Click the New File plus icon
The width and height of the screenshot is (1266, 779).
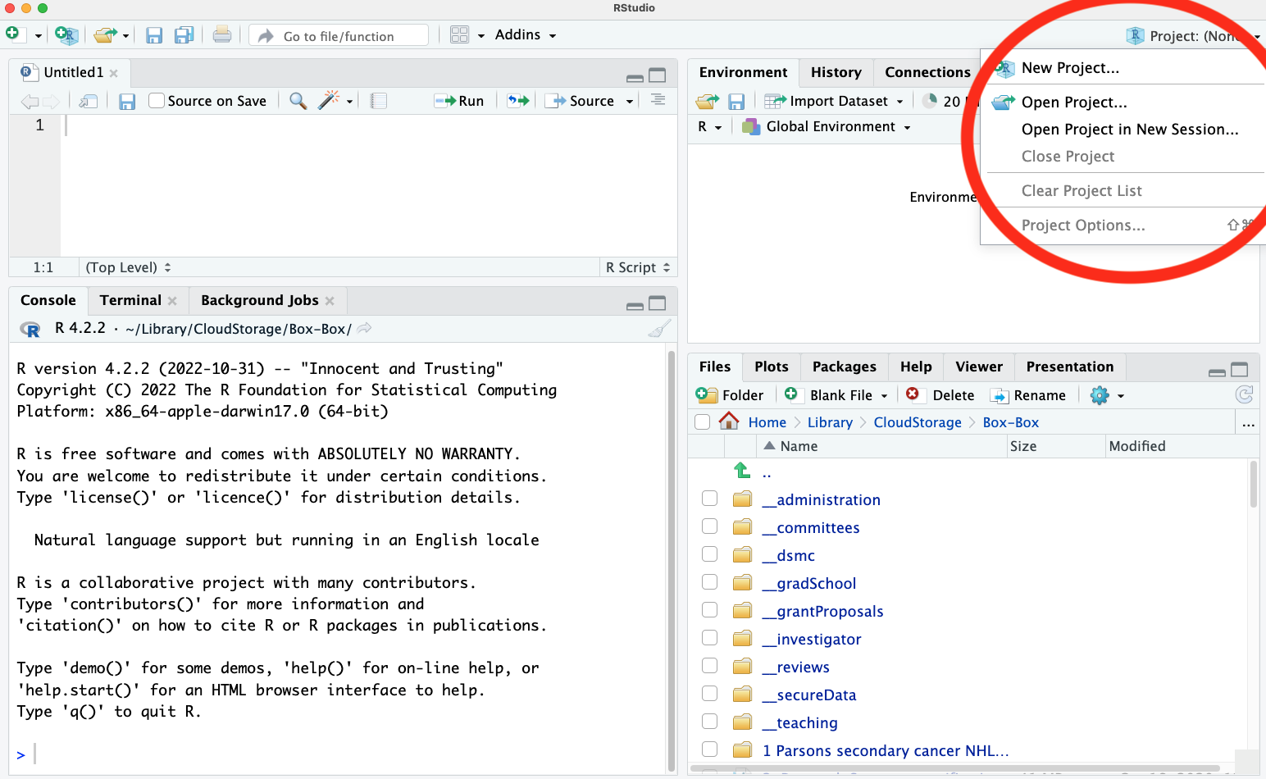tap(12, 34)
